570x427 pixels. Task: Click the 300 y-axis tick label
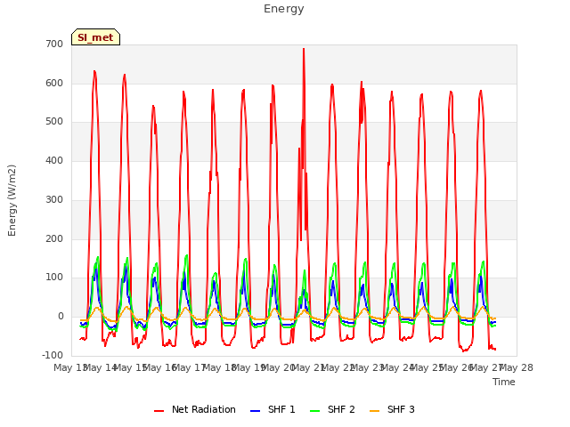pyautogui.click(x=54, y=199)
